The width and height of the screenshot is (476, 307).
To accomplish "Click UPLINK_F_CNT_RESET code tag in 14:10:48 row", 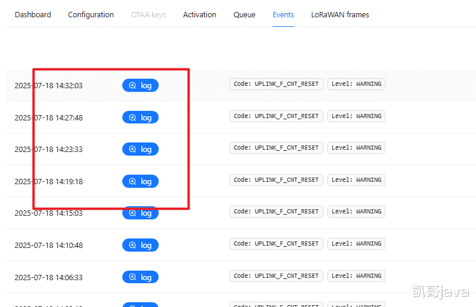I will coord(276,244).
